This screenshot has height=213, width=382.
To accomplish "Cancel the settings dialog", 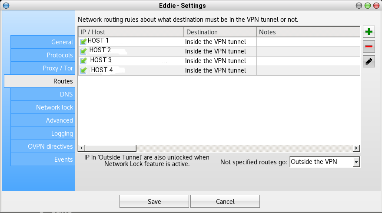I will click(225, 201).
